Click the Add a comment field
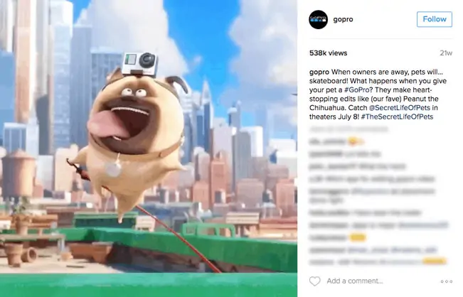This screenshot has width=463, height=297. tap(355, 281)
